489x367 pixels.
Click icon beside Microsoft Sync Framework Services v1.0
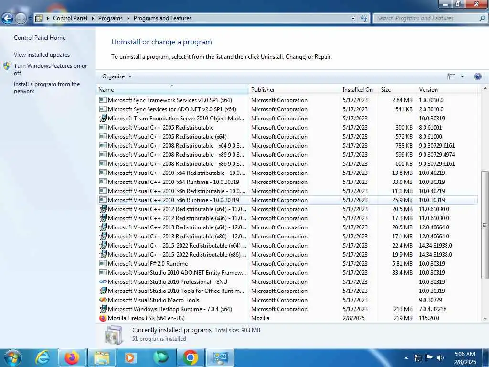tap(103, 100)
